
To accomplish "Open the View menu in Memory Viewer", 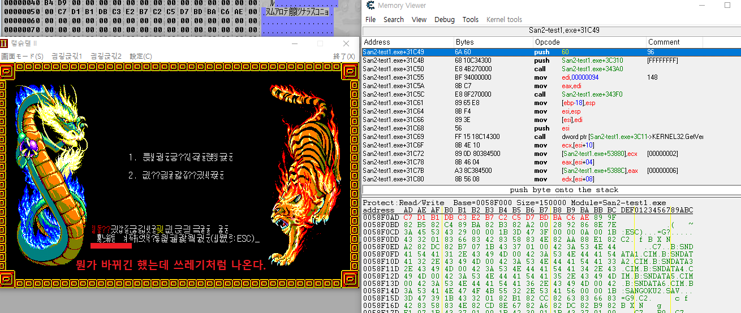I will (x=419, y=19).
